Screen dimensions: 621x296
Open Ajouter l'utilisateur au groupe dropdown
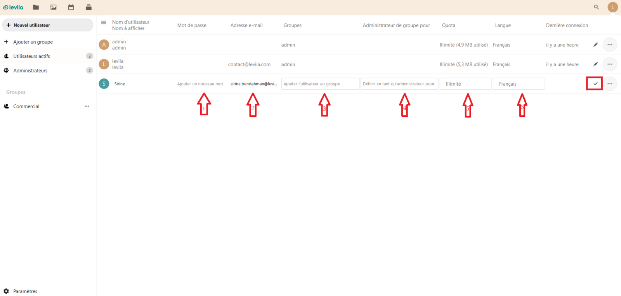[x=320, y=84]
